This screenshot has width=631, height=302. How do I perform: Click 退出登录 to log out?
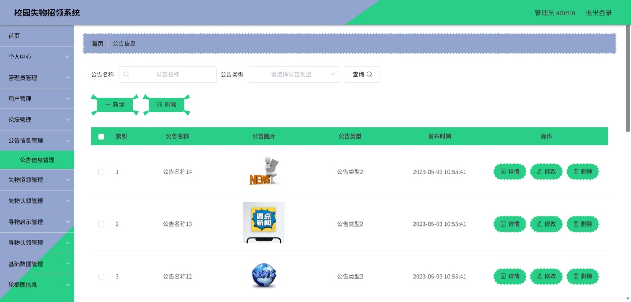pyautogui.click(x=598, y=13)
